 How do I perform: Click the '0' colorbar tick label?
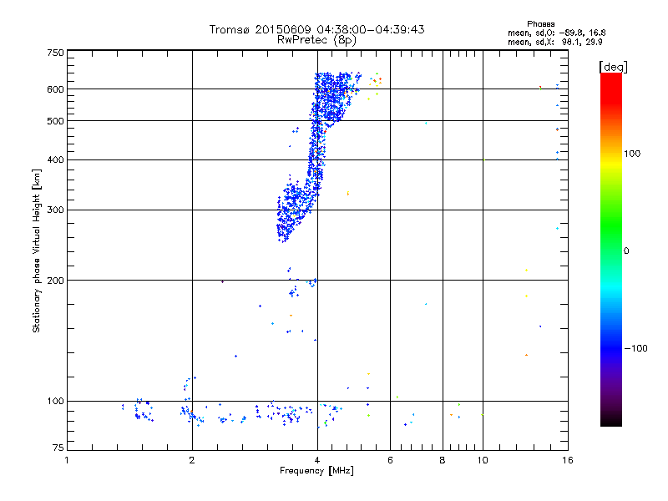click(626, 250)
